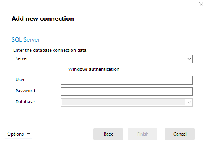Click the Finish button
Image resolution: width=206 pixels, height=146 pixels.
tap(142, 134)
